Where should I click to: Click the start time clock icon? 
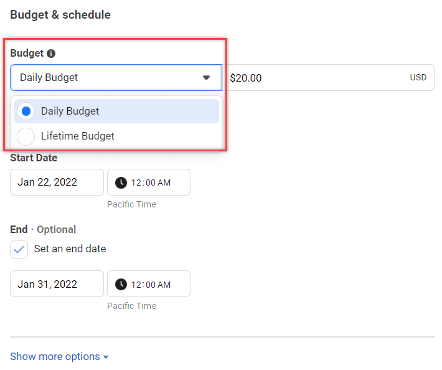pyautogui.click(x=121, y=183)
